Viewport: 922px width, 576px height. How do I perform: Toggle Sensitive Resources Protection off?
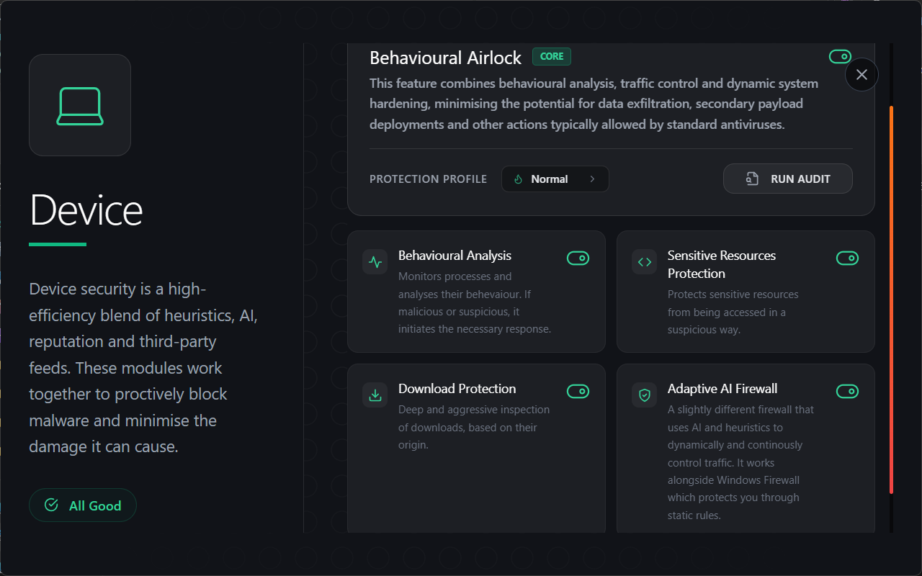[x=847, y=258]
